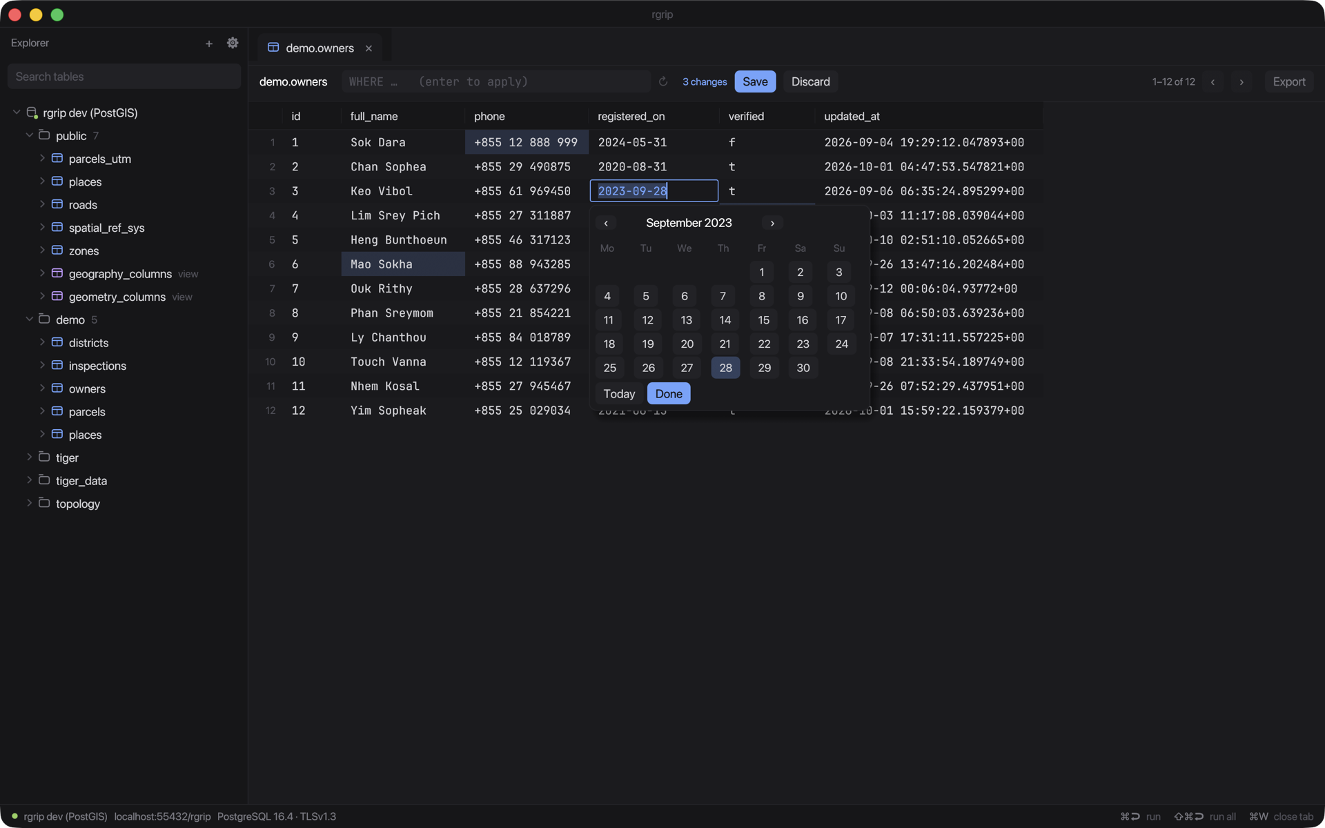The image size is (1325, 828).
Task: Click the demo.owners tab table icon
Action: point(273,48)
